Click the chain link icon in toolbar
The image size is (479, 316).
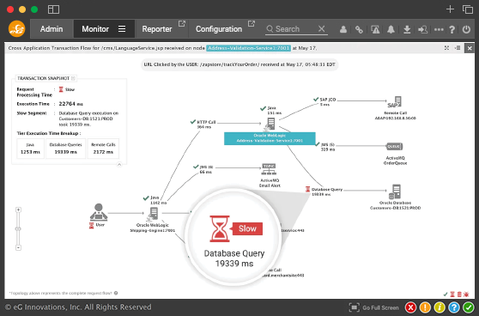click(359, 29)
